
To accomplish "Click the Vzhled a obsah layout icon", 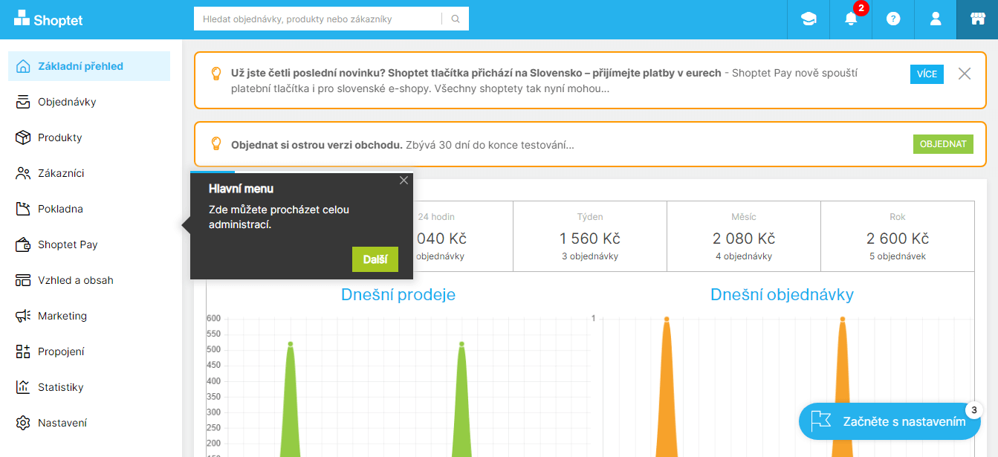I will [x=23, y=280].
